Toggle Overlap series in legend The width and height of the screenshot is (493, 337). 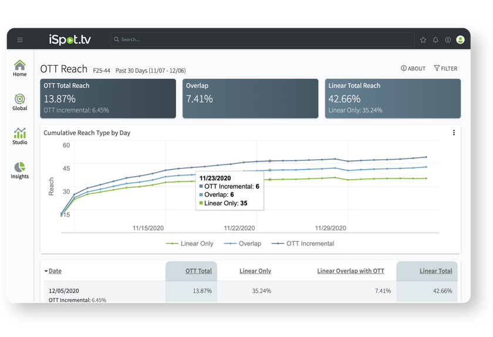click(243, 244)
